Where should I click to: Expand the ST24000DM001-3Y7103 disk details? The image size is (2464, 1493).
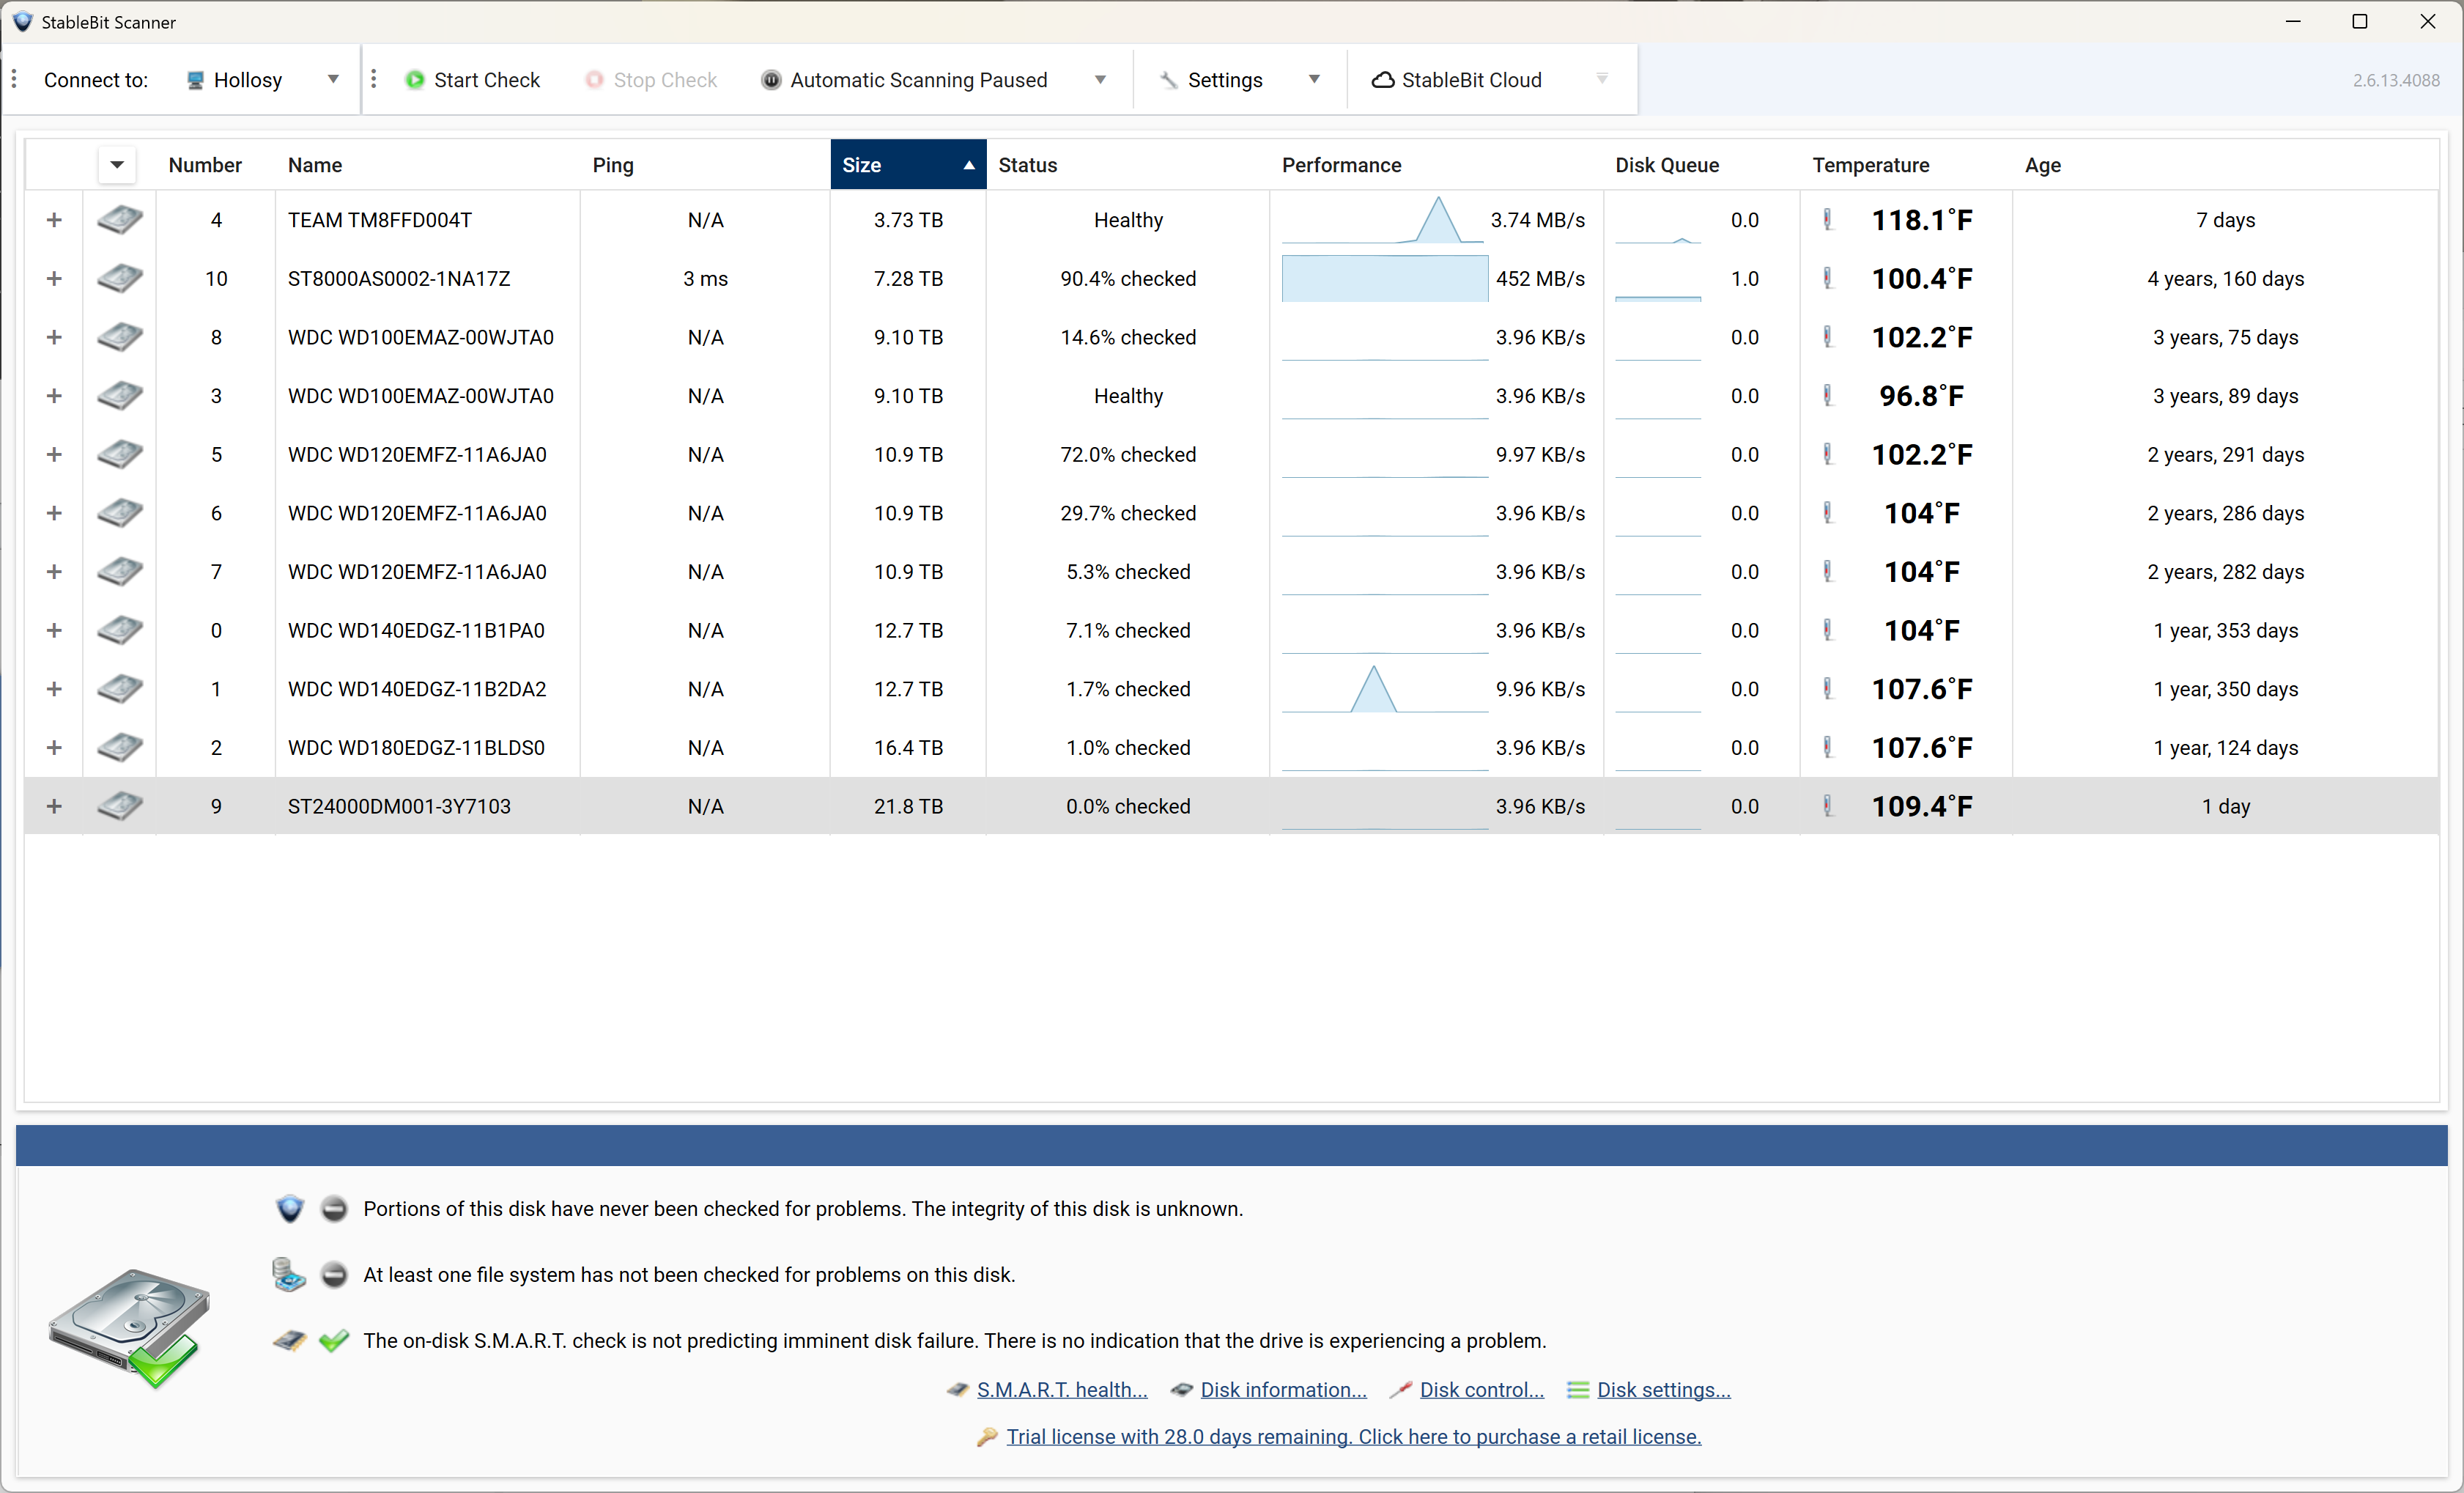(54, 806)
